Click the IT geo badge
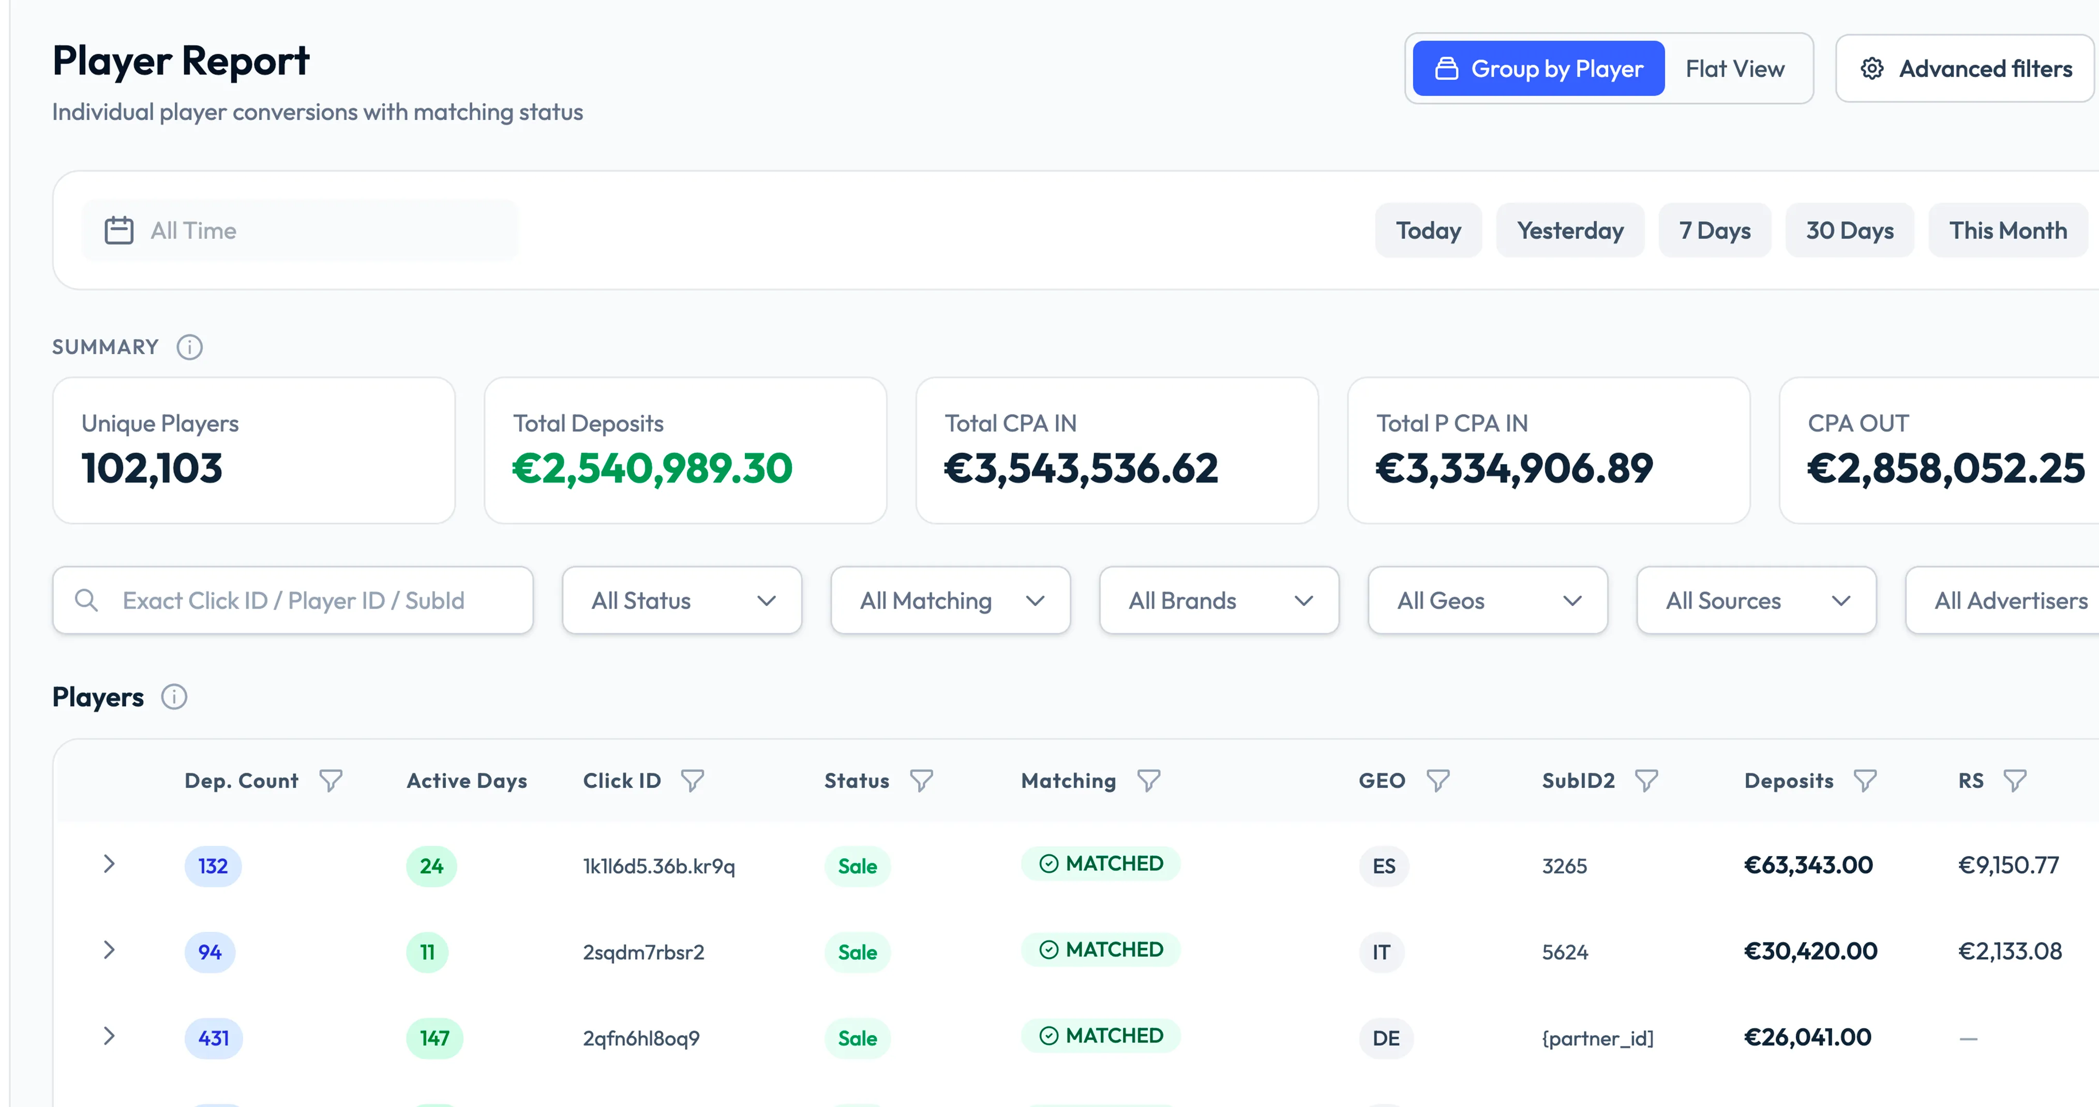 [x=1381, y=952]
